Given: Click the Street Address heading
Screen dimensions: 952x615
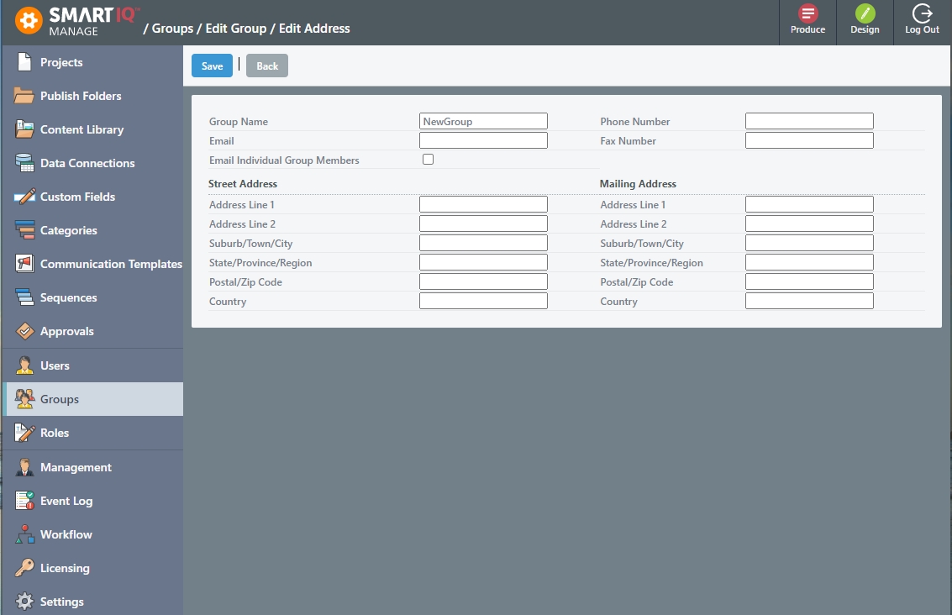Looking at the screenshot, I should tap(242, 183).
